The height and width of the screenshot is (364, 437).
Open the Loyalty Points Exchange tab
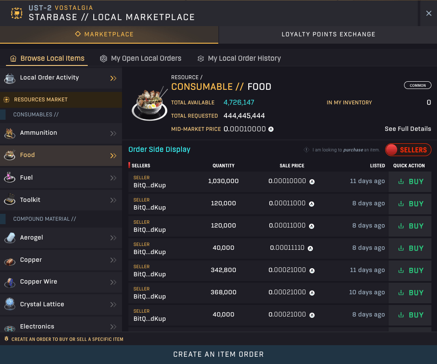pos(328,35)
